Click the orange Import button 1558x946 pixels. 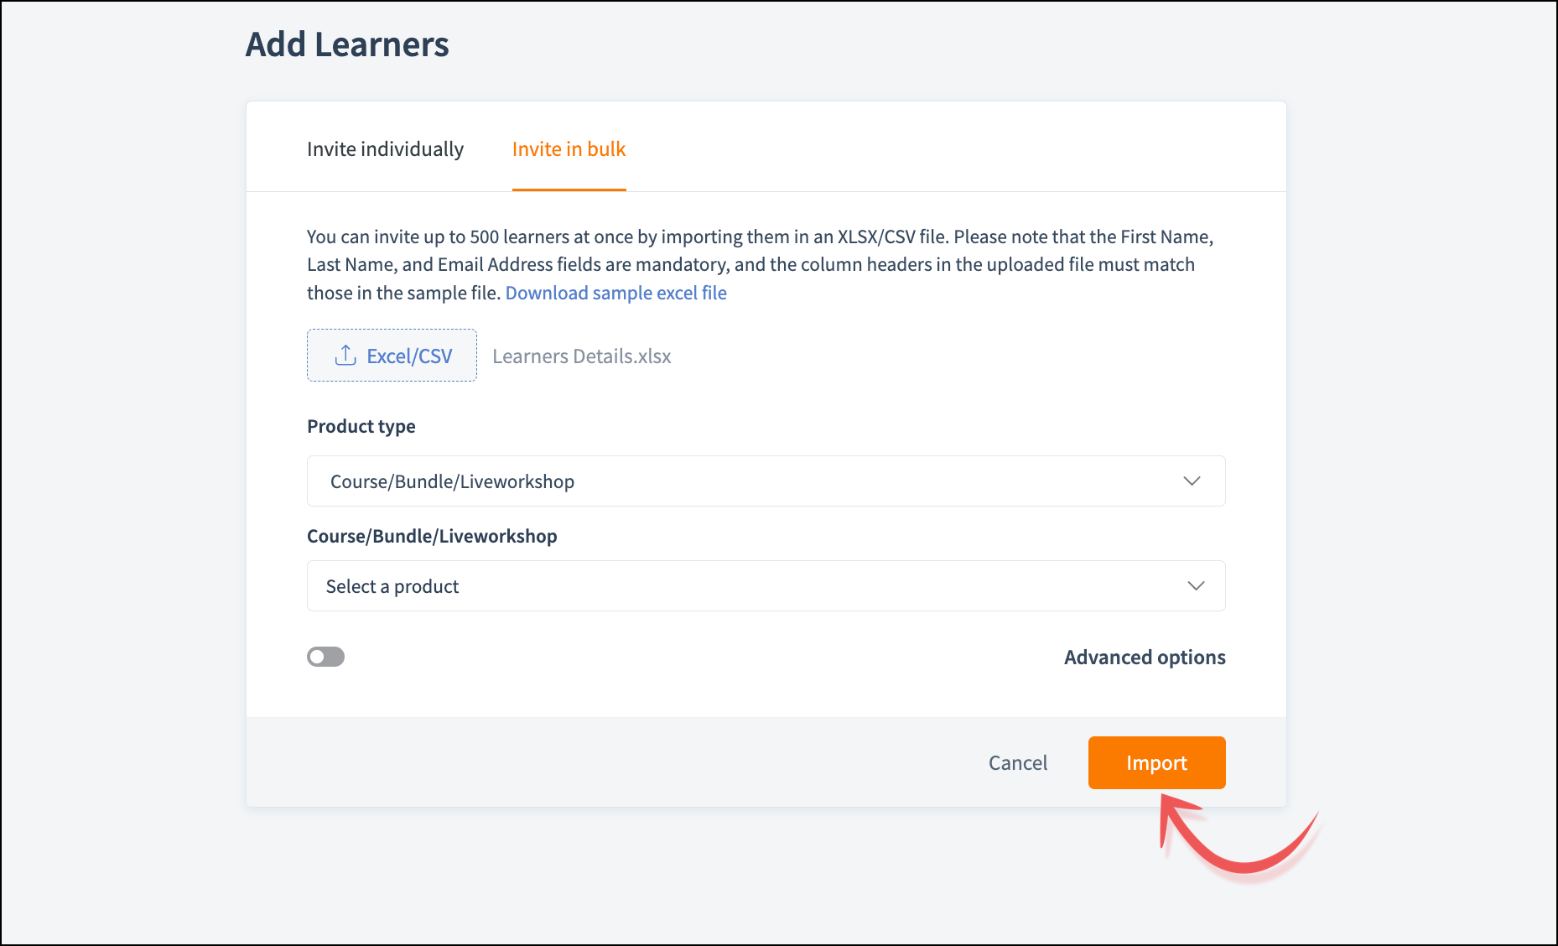[x=1156, y=762]
